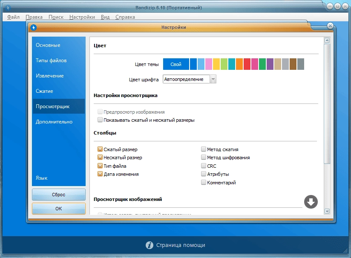Pick the red theme color swatch
The height and width of the screenshot is (258, 351).
click(247, 64)
